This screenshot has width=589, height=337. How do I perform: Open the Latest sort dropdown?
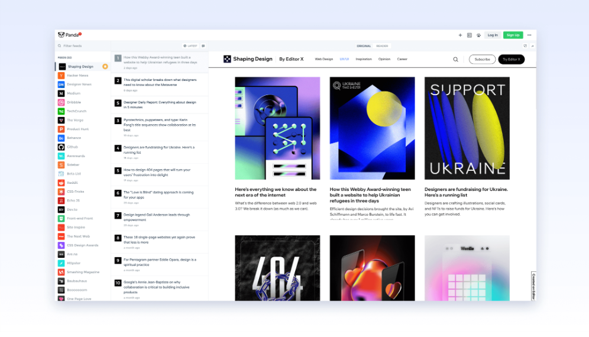point(190,46)
